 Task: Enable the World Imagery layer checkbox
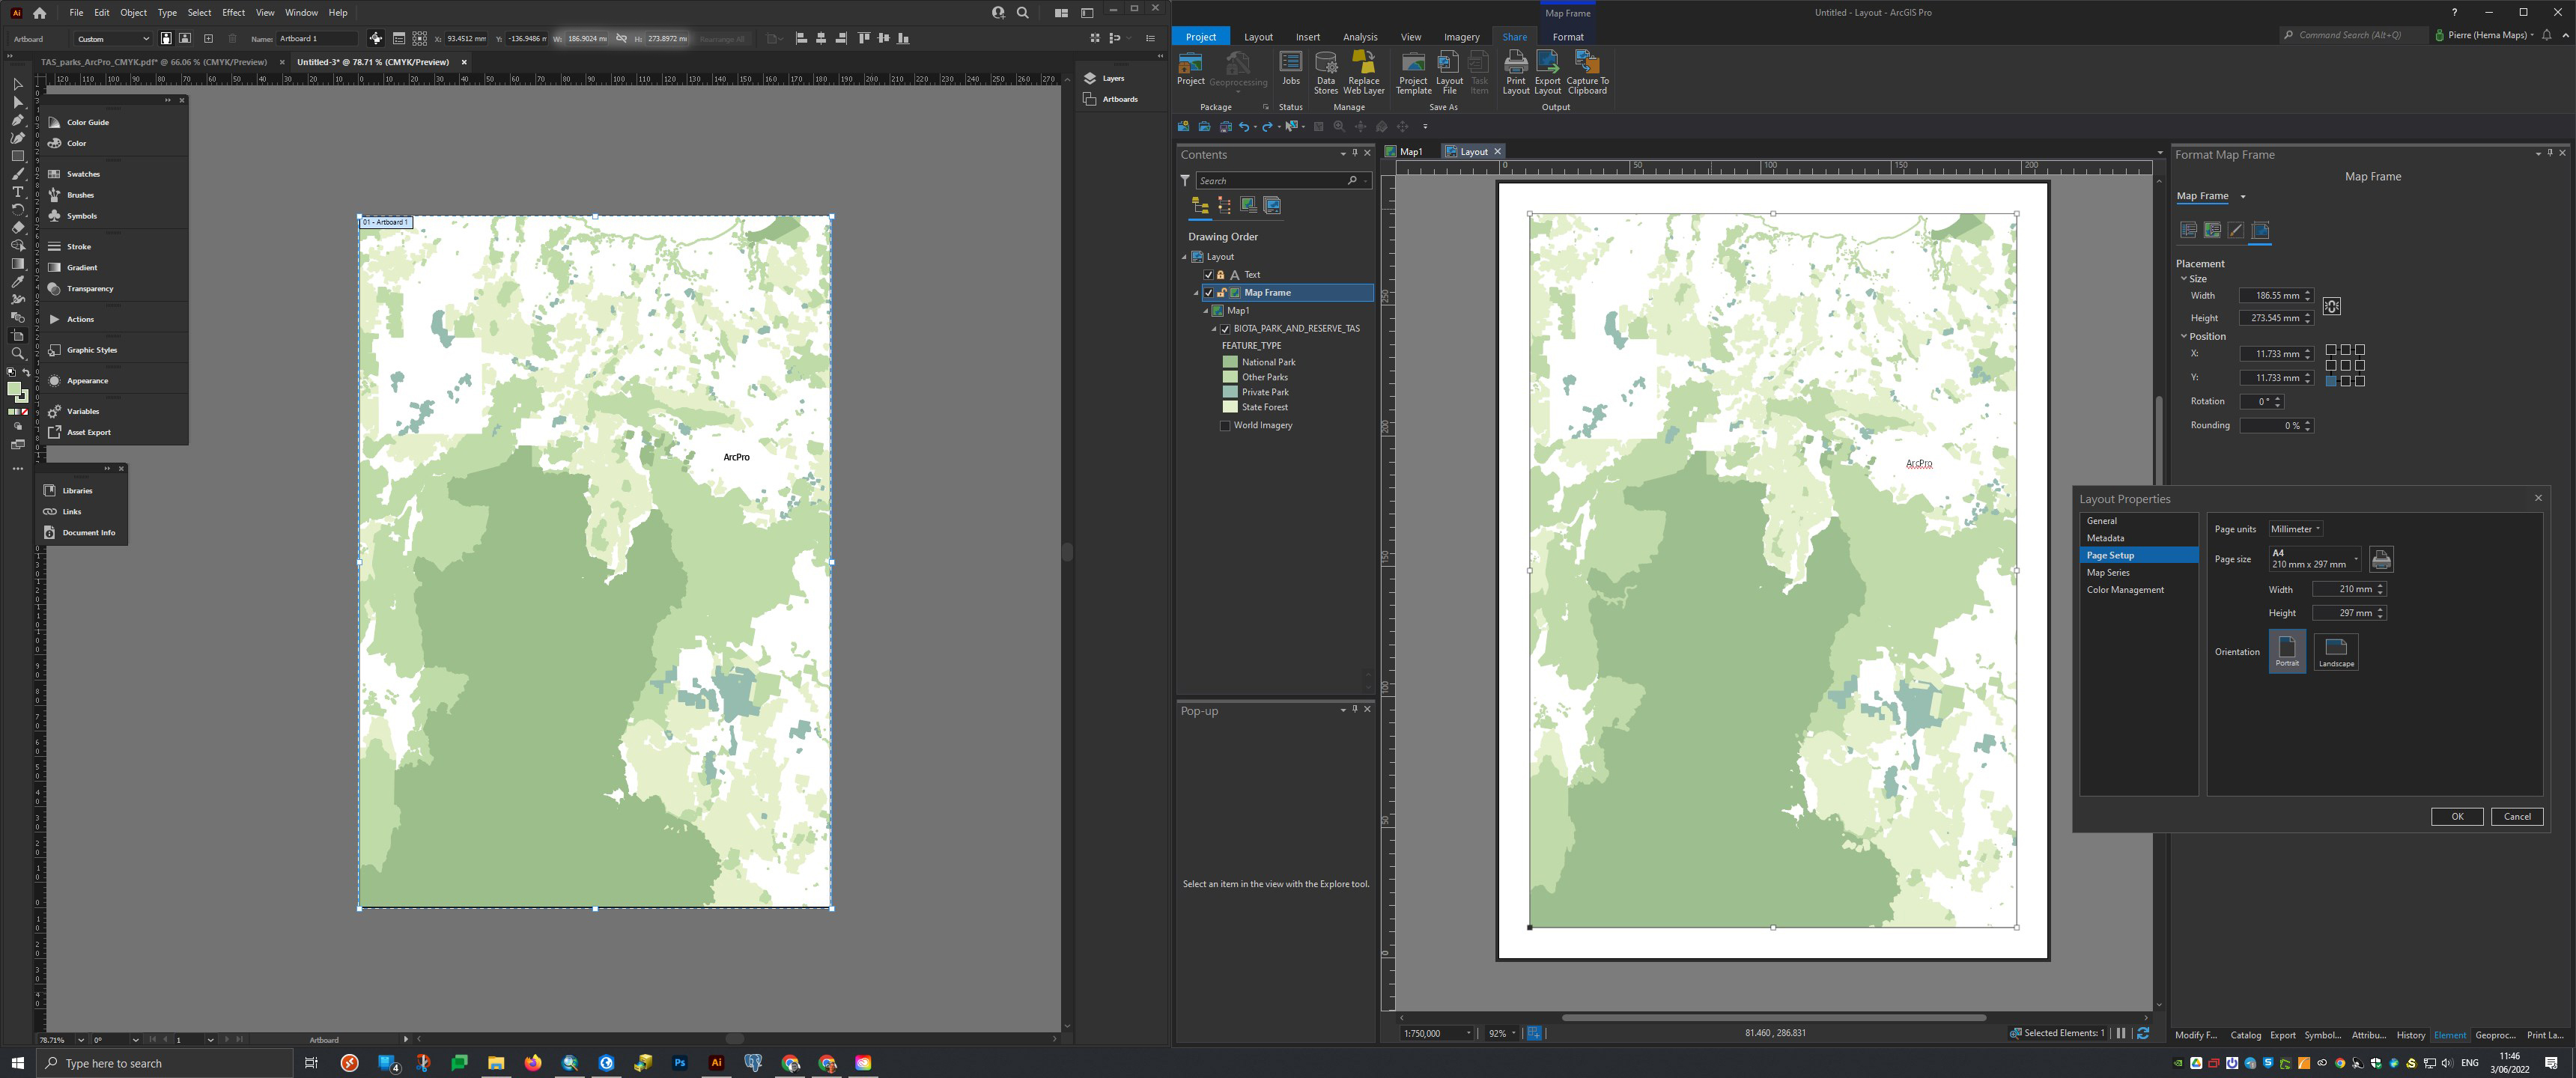coord(1225,426)
